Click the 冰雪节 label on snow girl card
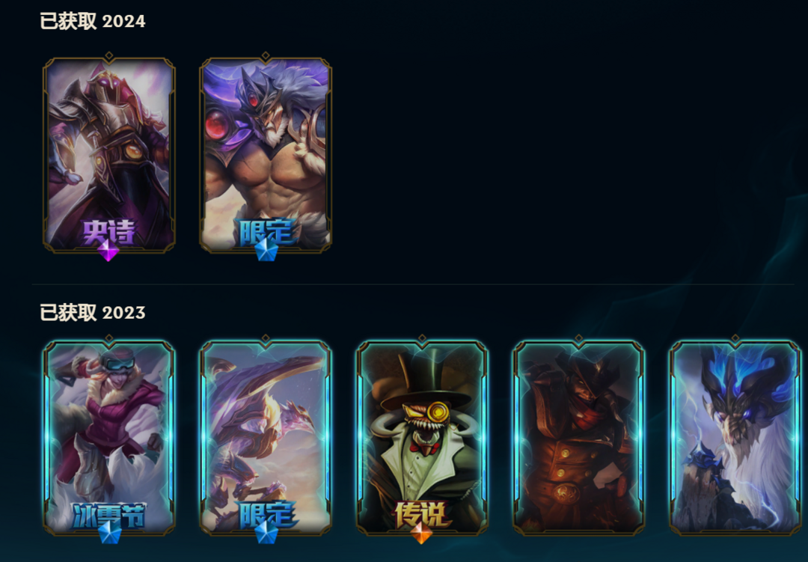 click(x=108, y=515)
